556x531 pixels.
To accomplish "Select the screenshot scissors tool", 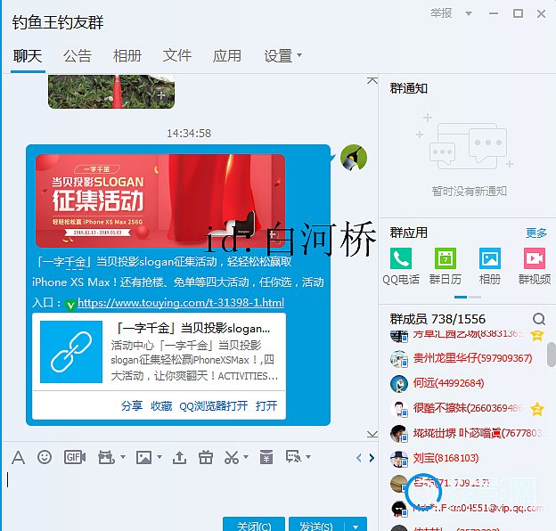I will pos(232,457).
